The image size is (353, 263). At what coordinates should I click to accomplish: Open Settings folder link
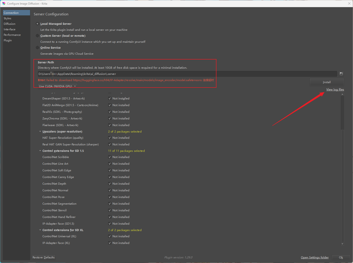click(x=315, y=258)
